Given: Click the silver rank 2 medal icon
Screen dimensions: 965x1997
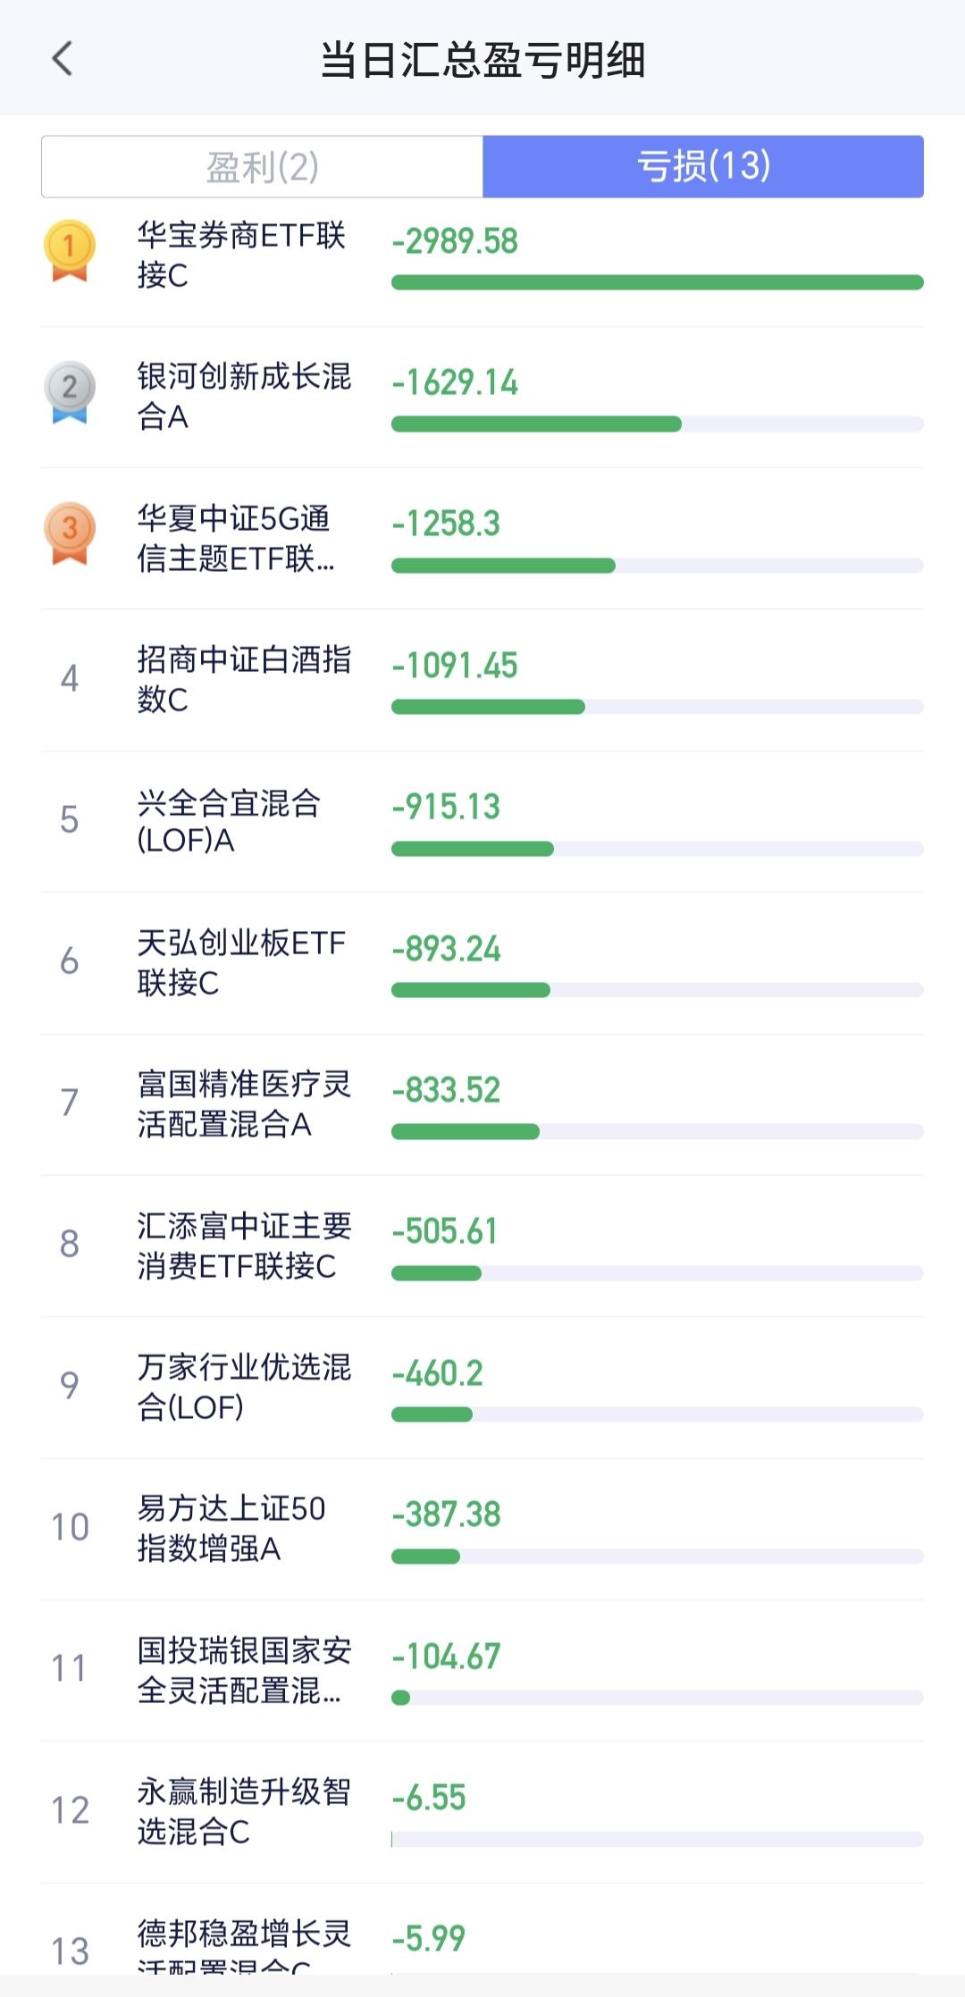Looking at the screenshot, I should [x=70, y=391].
